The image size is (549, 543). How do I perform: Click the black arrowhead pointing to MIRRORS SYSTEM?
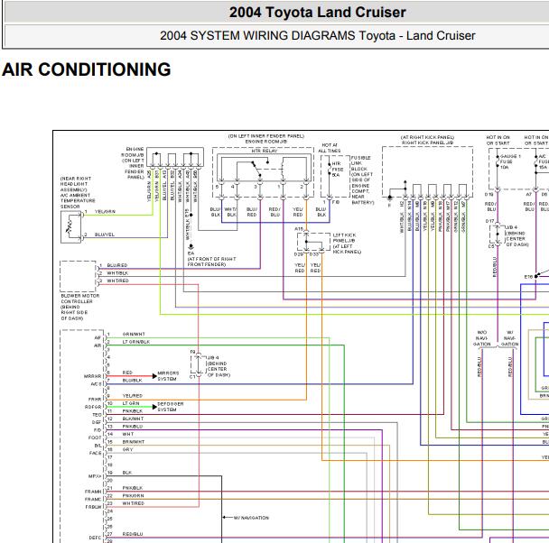[154, 376]
